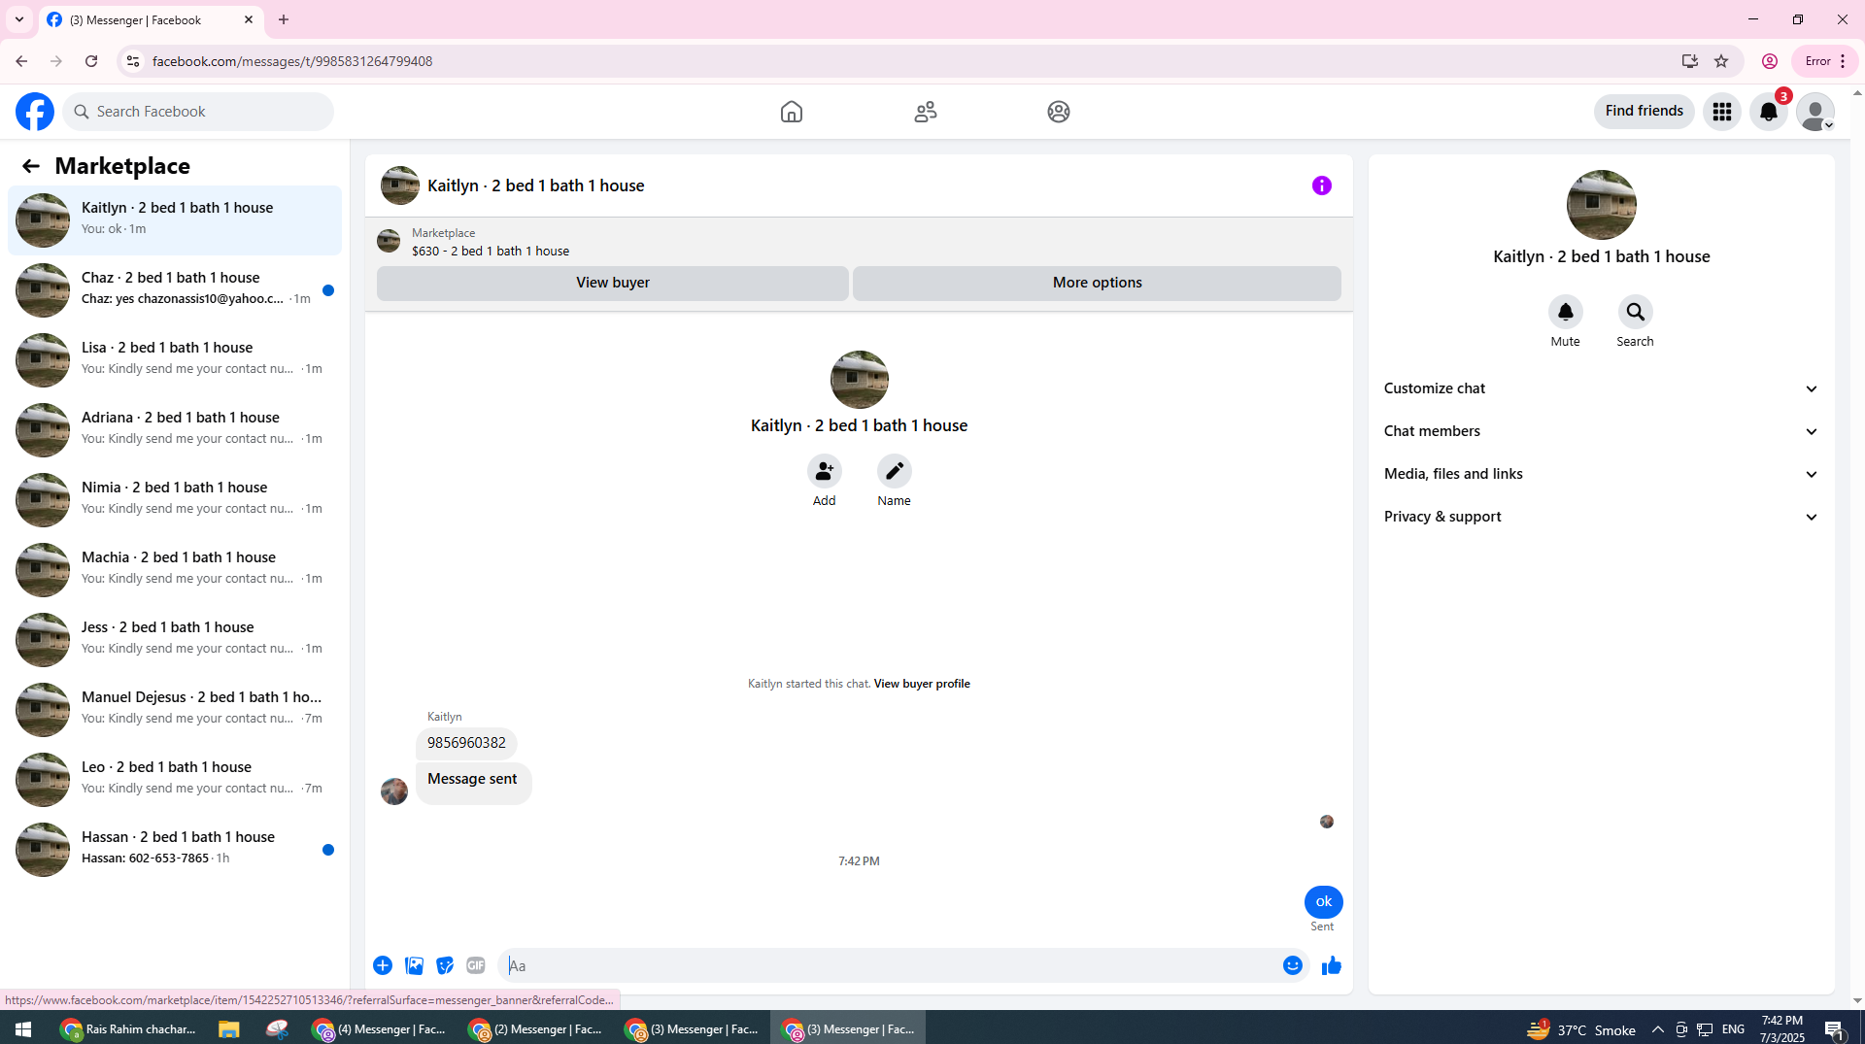Screen dimensions: 1865x1044
Task: Click View buyer button
Action: 613,283
